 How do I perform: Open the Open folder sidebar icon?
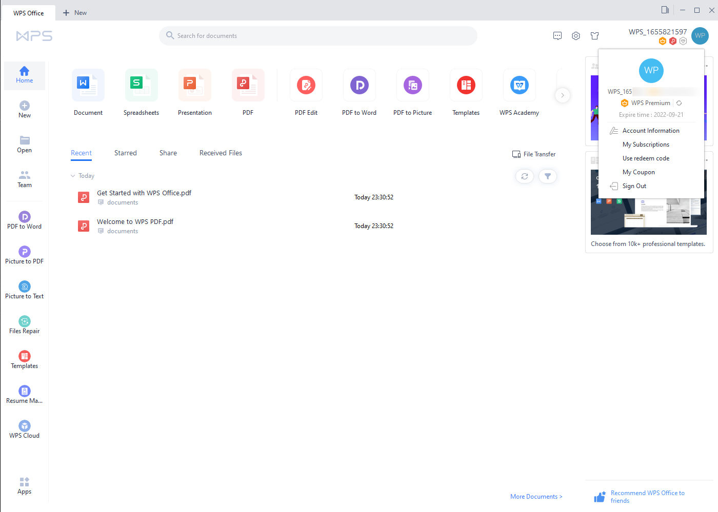24,145
